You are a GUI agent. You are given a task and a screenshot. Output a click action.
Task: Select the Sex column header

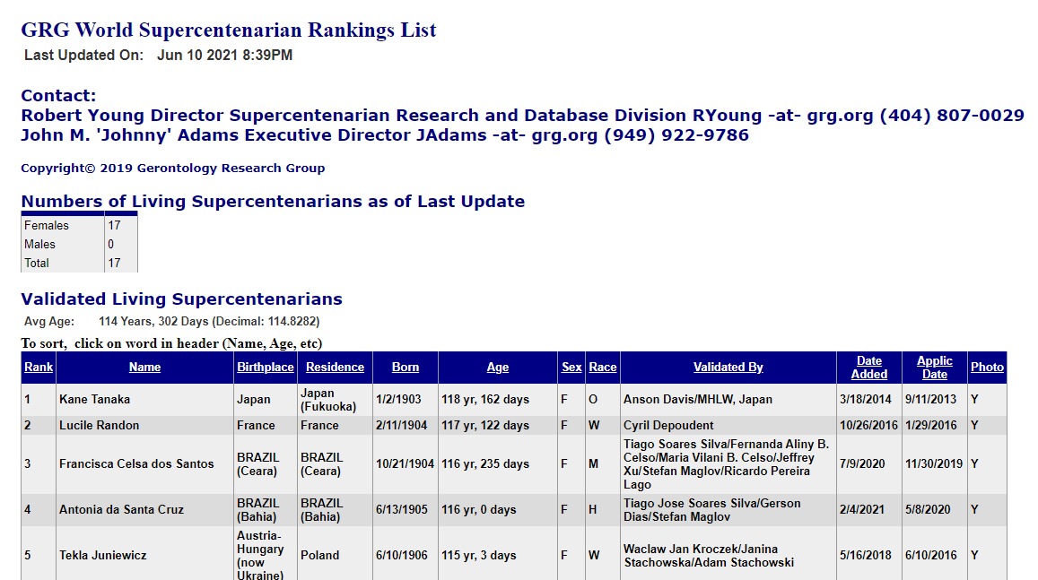click(x=571, y=367)
